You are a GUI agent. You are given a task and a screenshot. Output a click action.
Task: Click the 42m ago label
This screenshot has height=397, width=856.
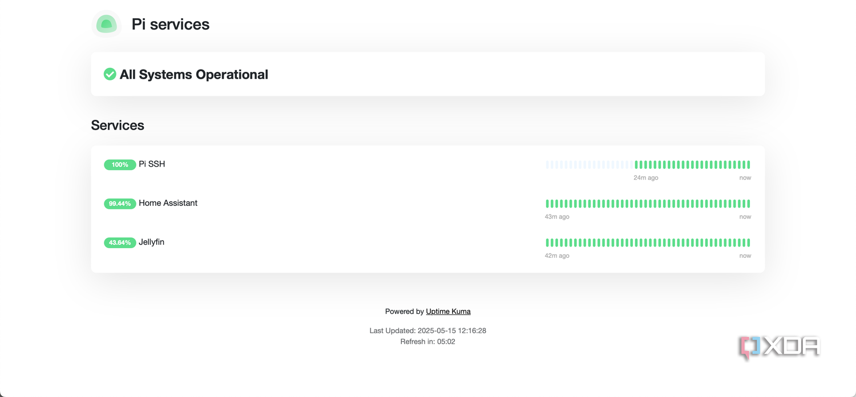(x=557, y=256)
